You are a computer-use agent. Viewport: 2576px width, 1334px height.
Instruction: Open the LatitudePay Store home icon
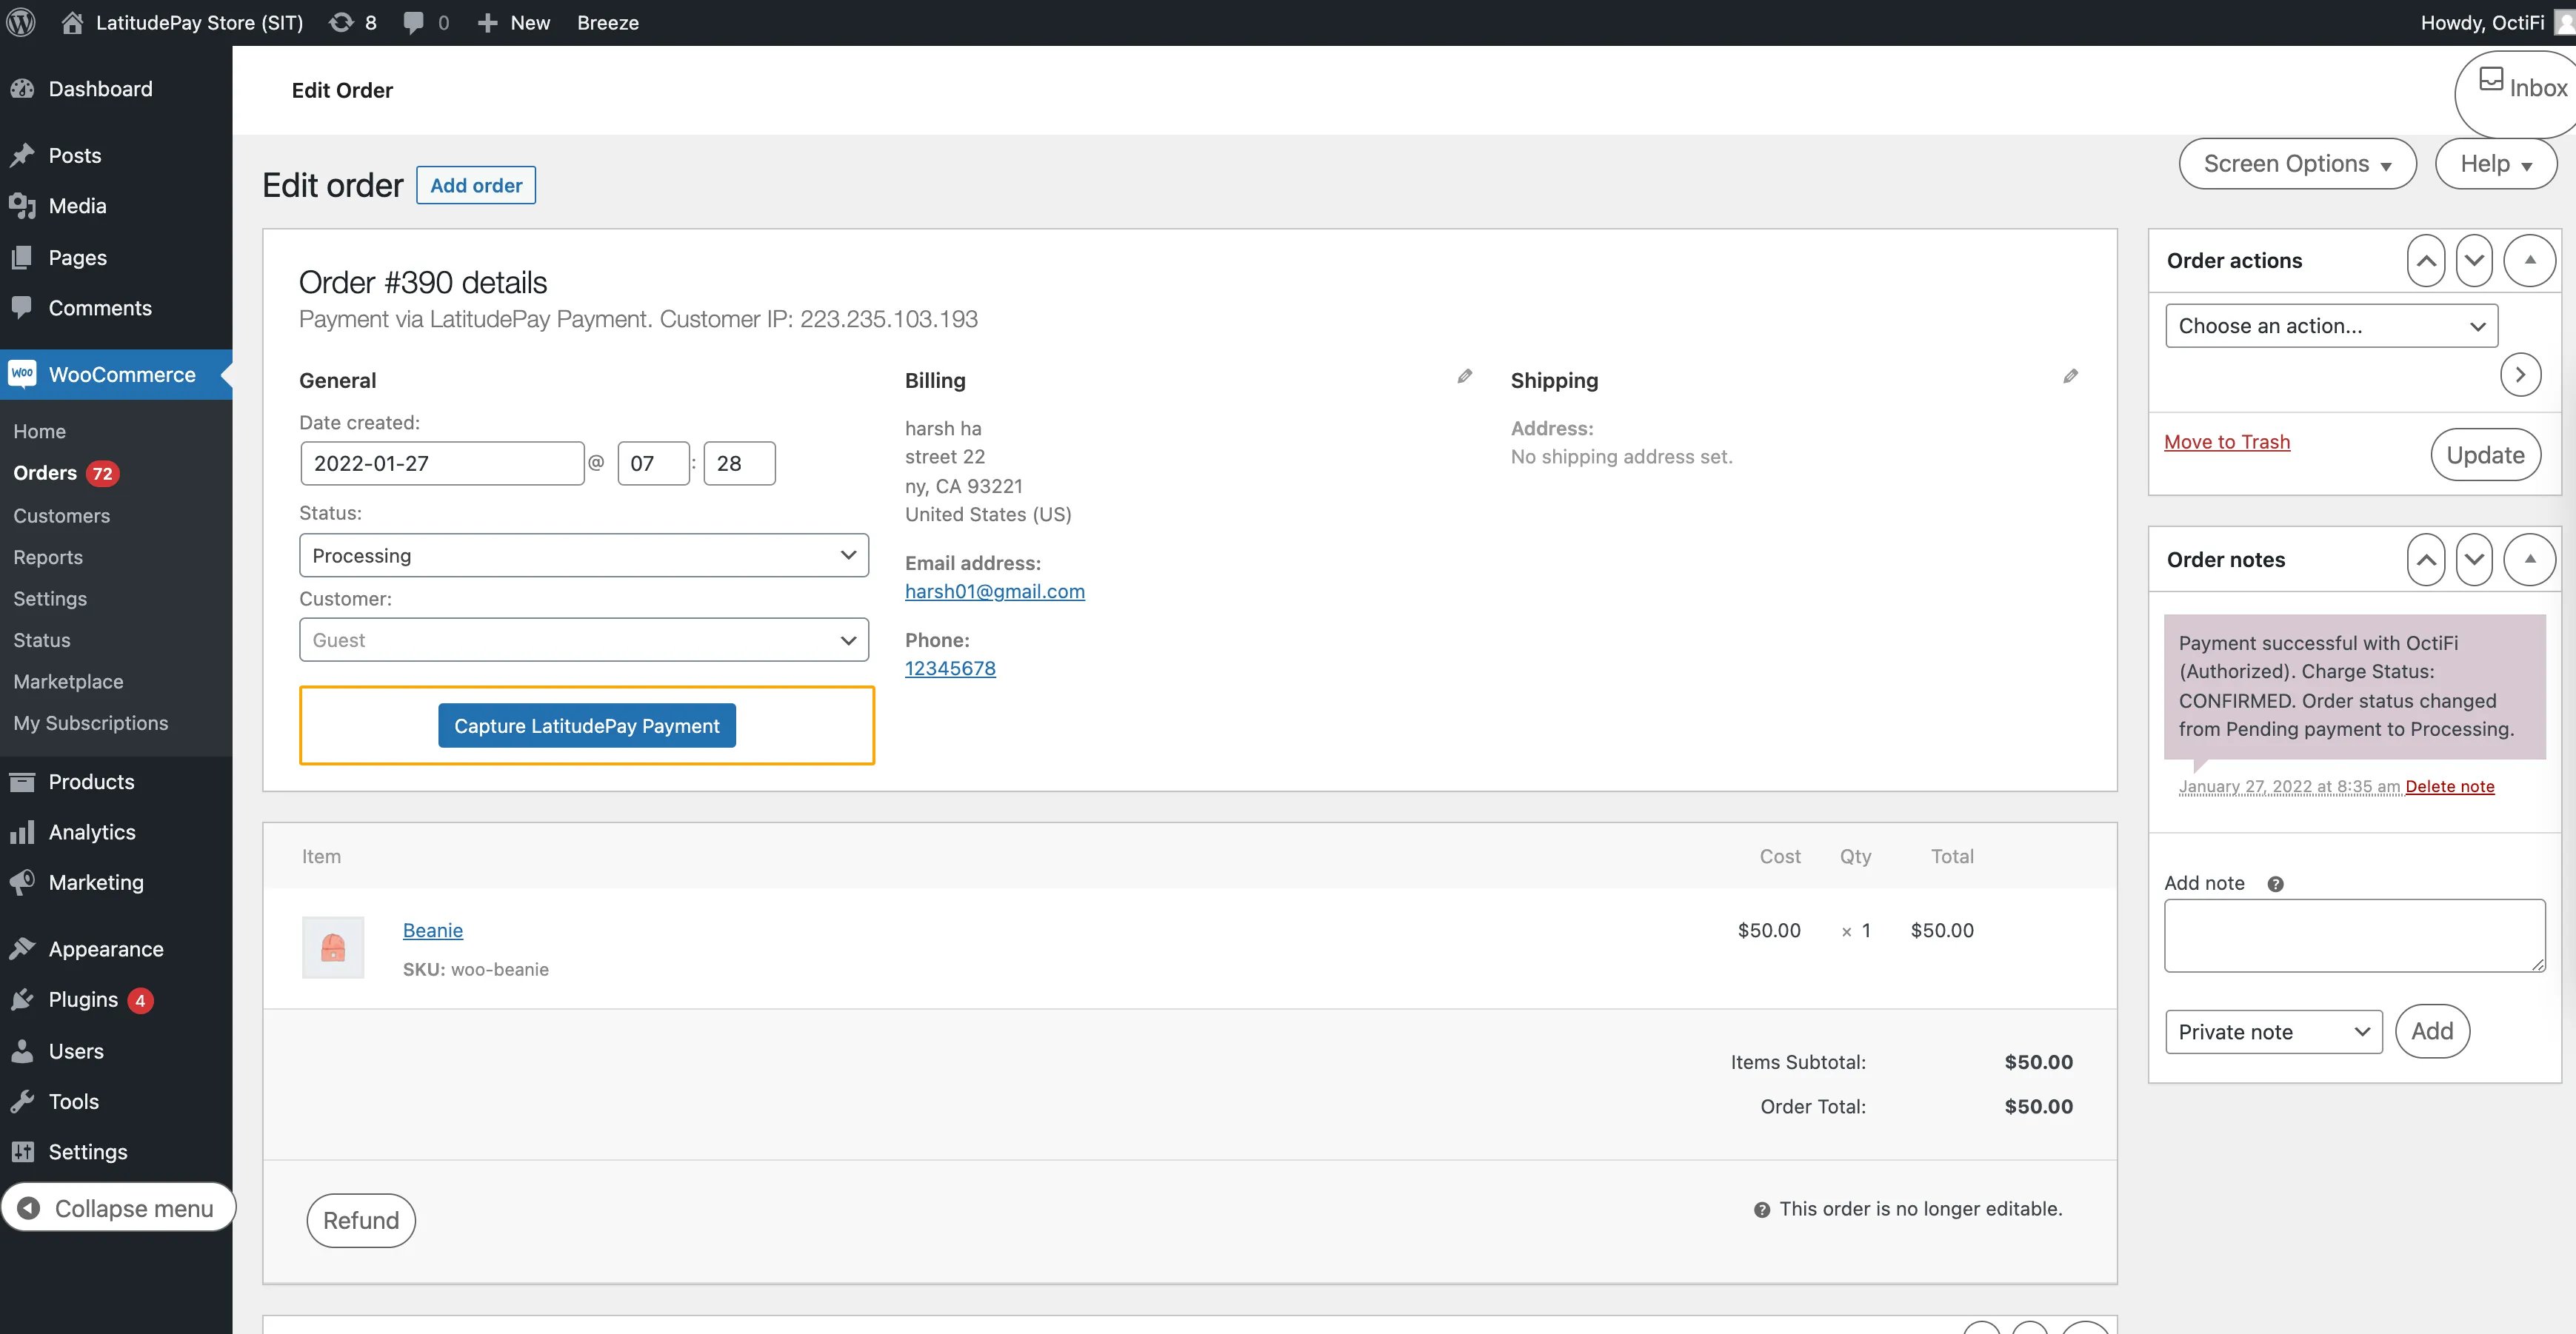[72, 22]
